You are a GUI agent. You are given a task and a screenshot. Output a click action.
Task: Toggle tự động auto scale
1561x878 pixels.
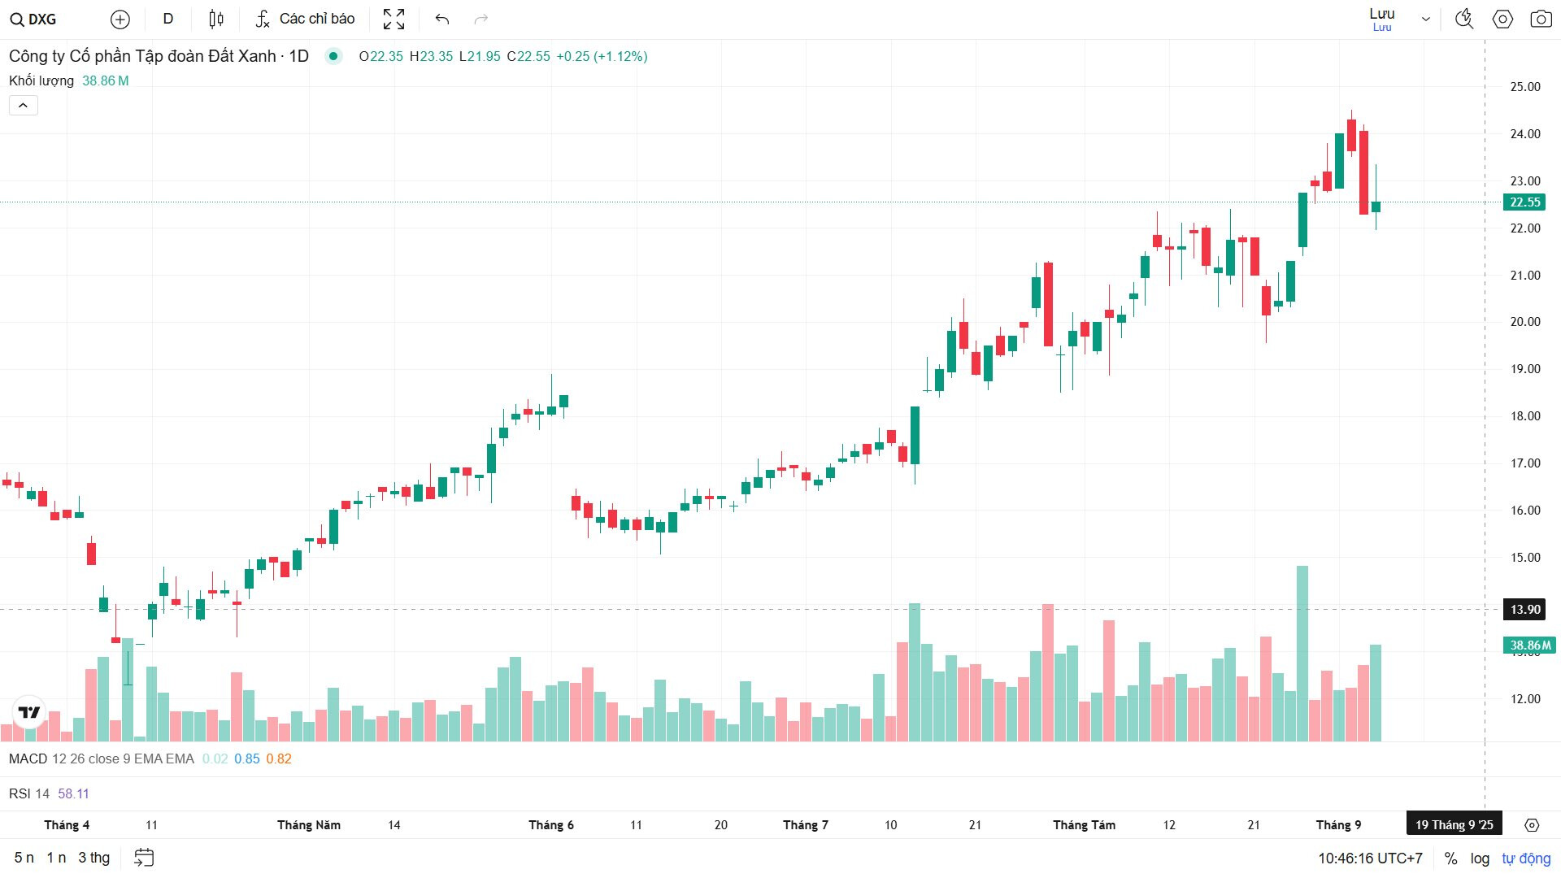[x=1526, y=858]
